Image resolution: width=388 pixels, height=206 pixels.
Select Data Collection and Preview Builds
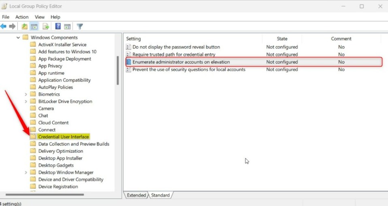point(74,144)
